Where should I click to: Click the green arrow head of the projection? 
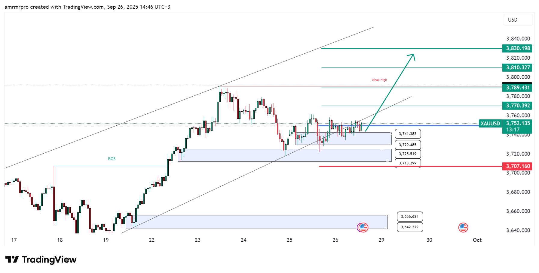point(412,56)
